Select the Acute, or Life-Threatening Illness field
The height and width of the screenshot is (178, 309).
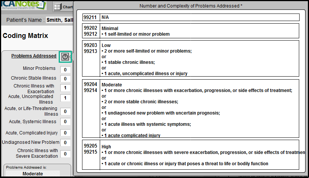click(65, 112)
